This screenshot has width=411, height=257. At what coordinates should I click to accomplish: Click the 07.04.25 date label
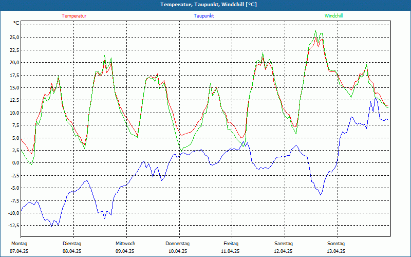(x=19, y=251)
